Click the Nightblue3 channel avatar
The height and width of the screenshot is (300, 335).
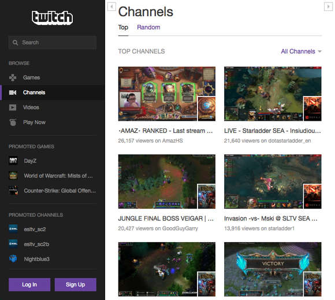(13, 259)
